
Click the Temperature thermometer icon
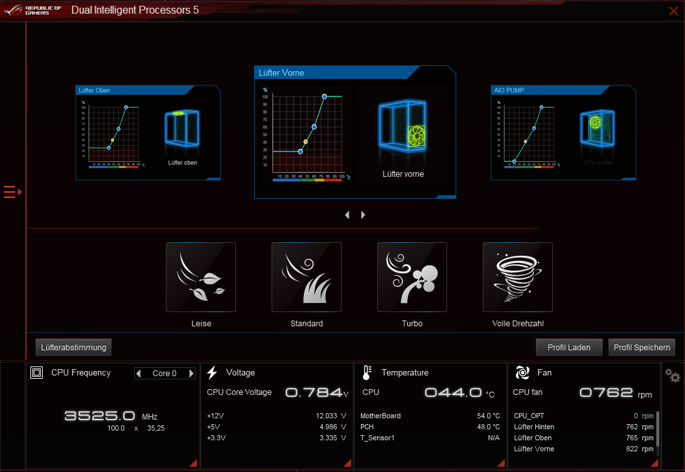point(367,372)
